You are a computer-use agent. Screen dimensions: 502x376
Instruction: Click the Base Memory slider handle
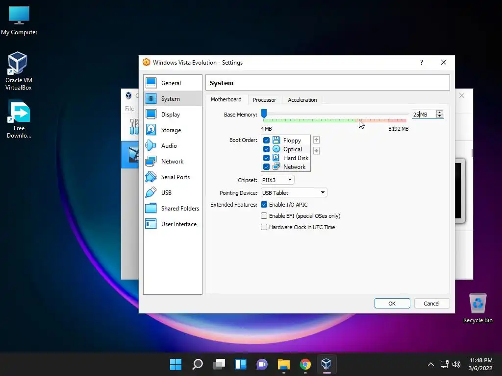264,114
